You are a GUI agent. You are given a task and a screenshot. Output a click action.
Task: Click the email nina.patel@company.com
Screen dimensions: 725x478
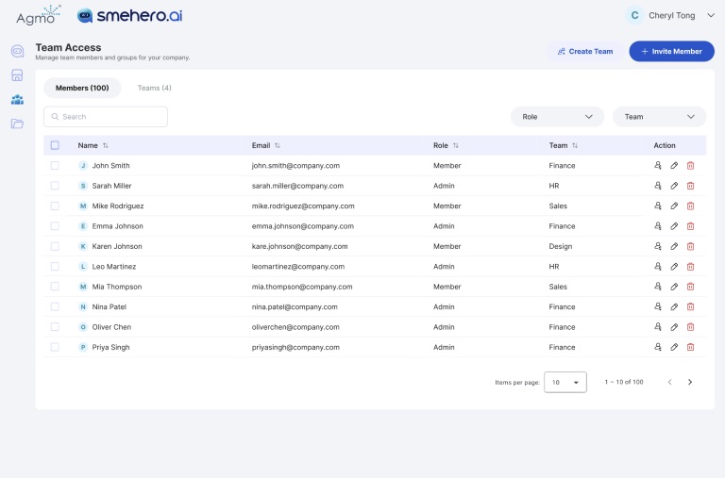click(x=295, y=306)
